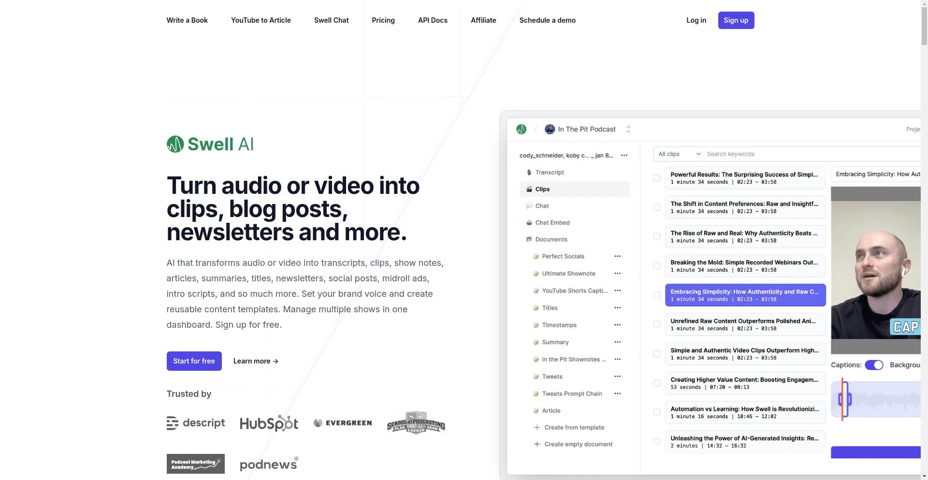
Task: Open options menu for the cody_schneider episode
Action: 624,155
